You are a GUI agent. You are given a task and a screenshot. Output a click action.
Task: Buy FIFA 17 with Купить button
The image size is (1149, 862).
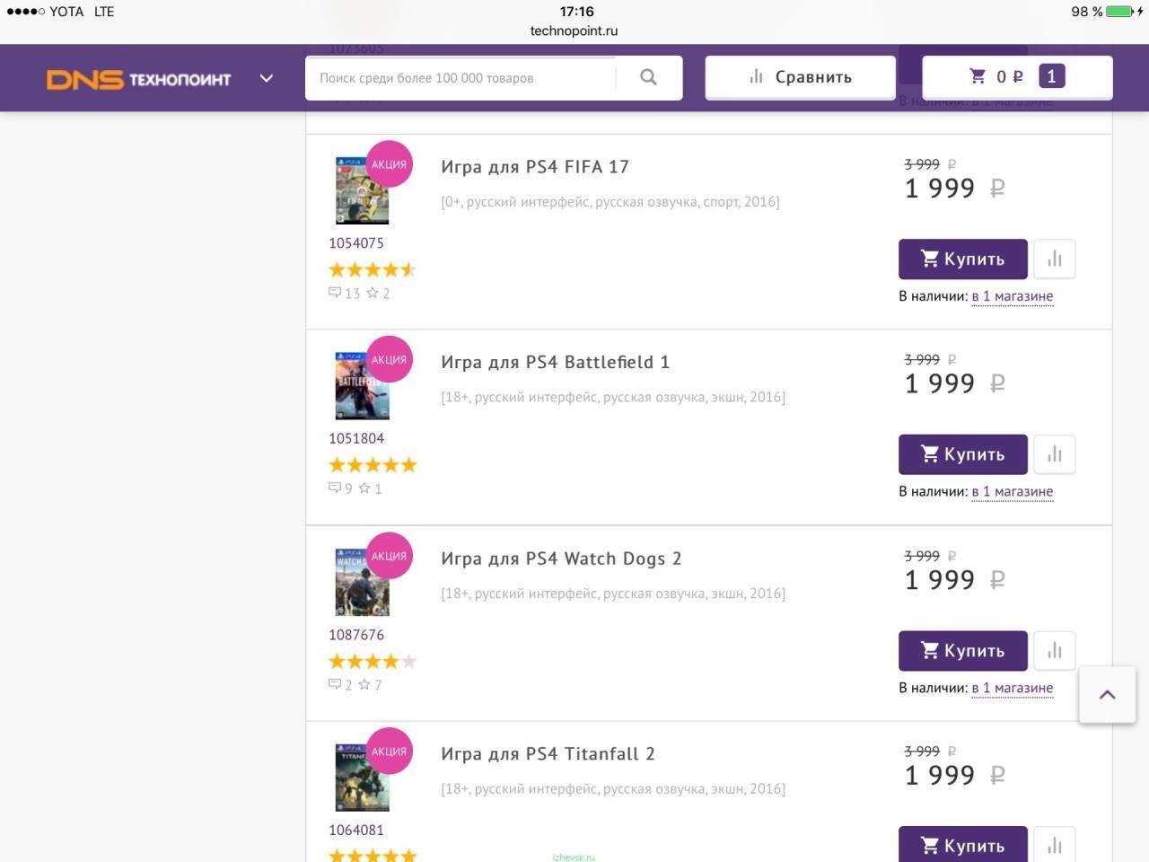click(962, 259)
